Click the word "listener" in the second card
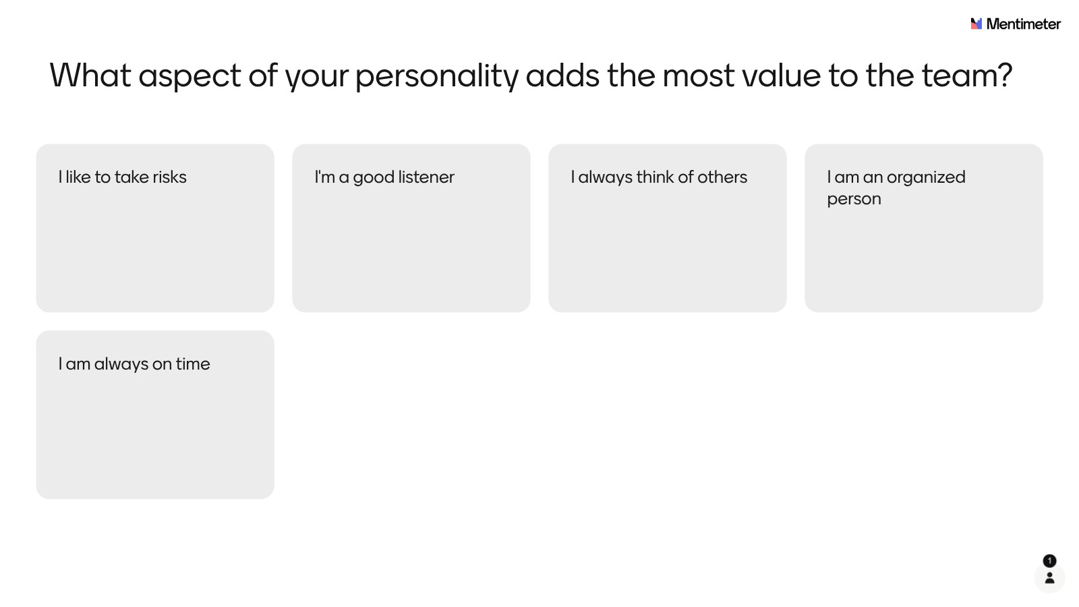 [426, 177]
